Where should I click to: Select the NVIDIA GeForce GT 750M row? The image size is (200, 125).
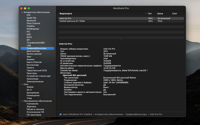coord(121,21)
